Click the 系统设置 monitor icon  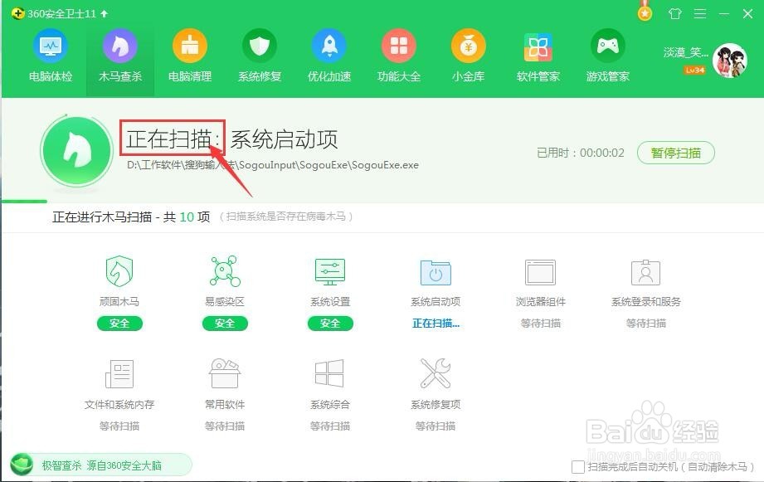click(330, 272)
